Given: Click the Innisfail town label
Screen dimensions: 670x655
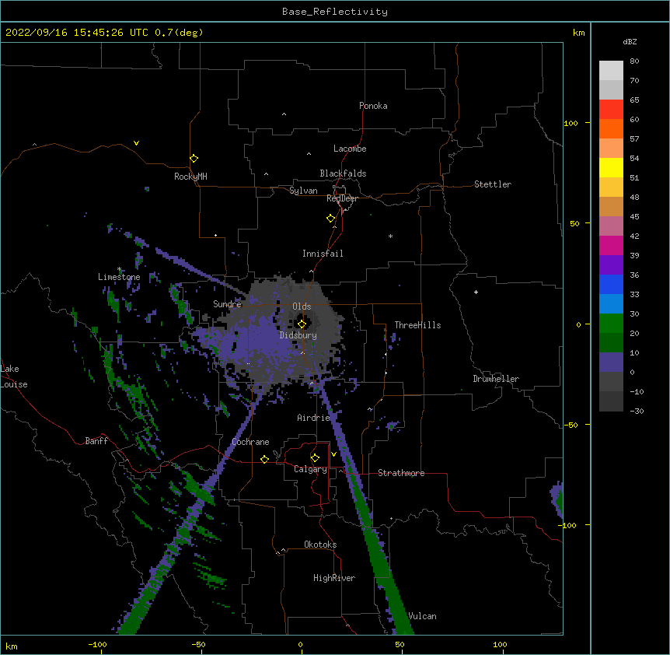Looking at the screenshot, I should (323, 254).
